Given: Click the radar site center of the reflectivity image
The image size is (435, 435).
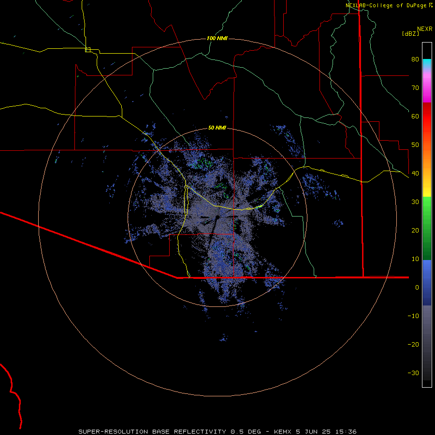Looking at the screenshot, I should (x=218, y=217).
